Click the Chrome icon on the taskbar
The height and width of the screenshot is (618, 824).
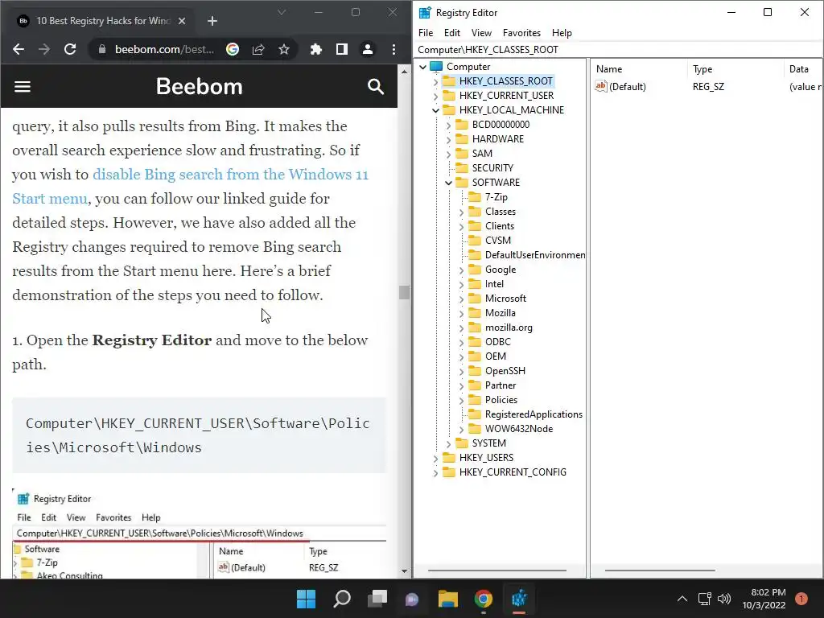tap(484, 599)
